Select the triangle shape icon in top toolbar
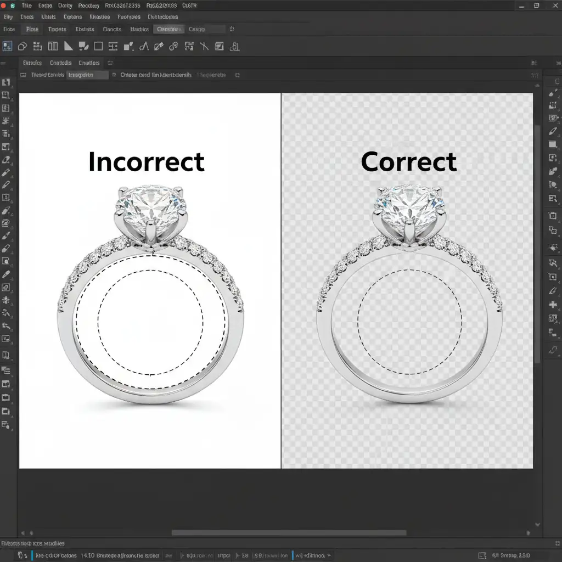 pos(69,46)
